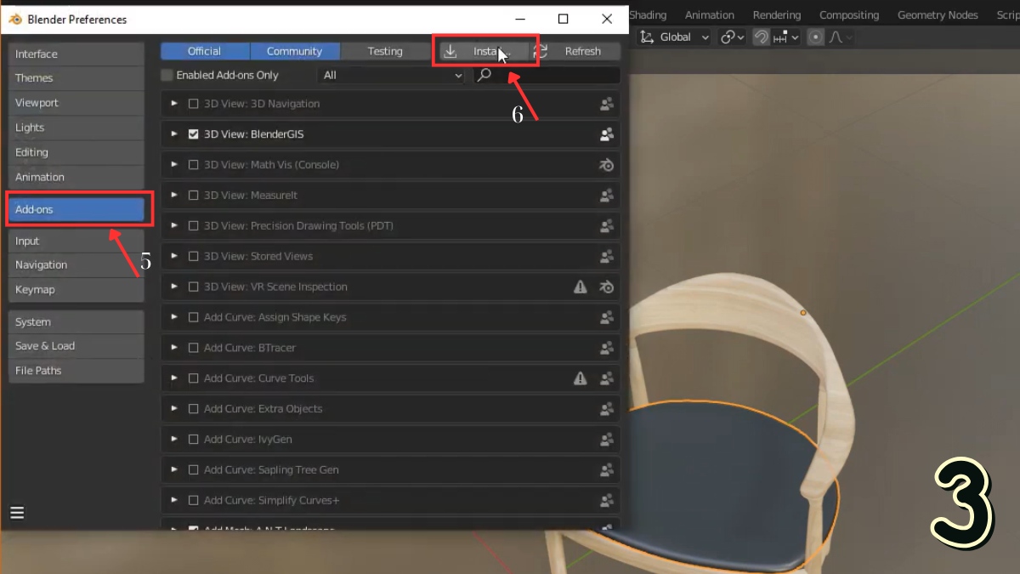Click the community icon on BlenderGIS row
The height and width of the screenshot is (574, 1020).
tap(607, 134)
